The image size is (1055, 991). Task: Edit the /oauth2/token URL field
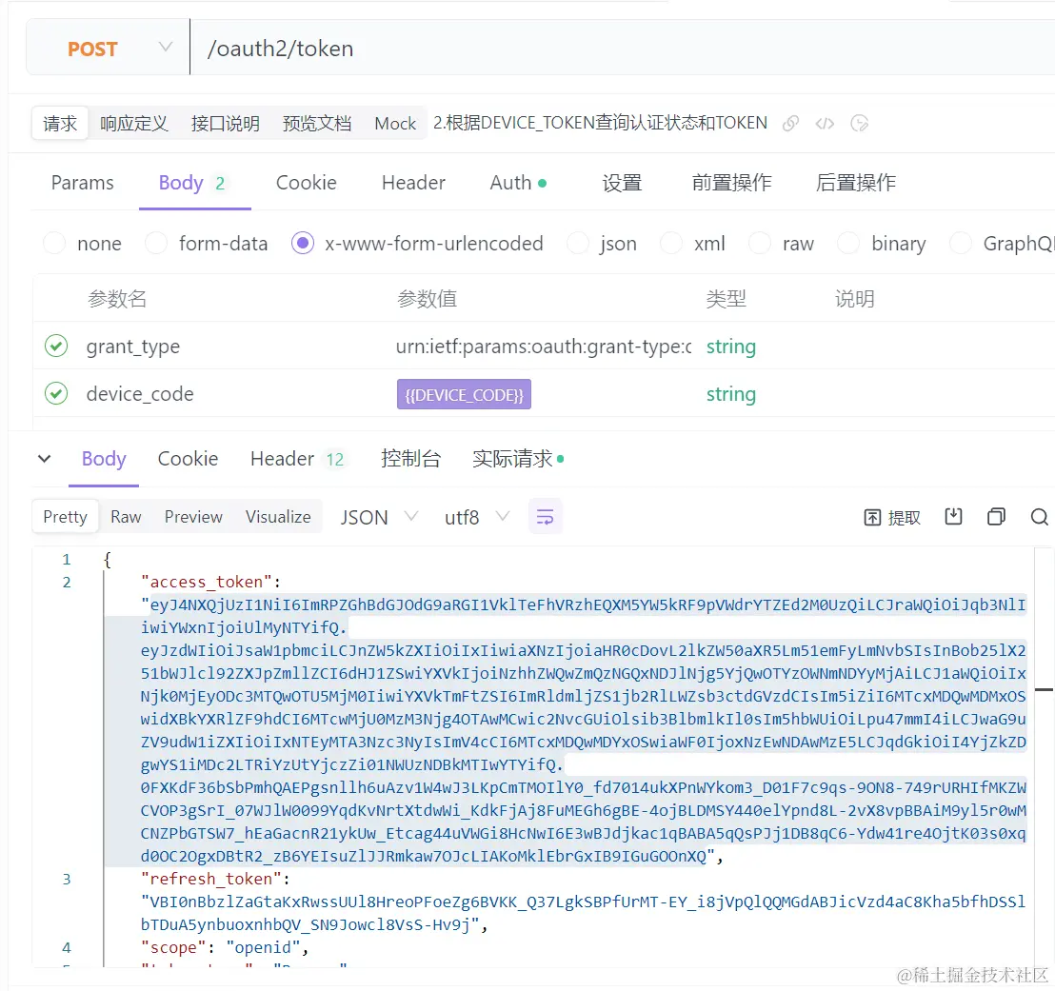click(623, 48)
